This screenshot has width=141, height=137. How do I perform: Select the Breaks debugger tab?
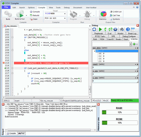coord(119,39)
